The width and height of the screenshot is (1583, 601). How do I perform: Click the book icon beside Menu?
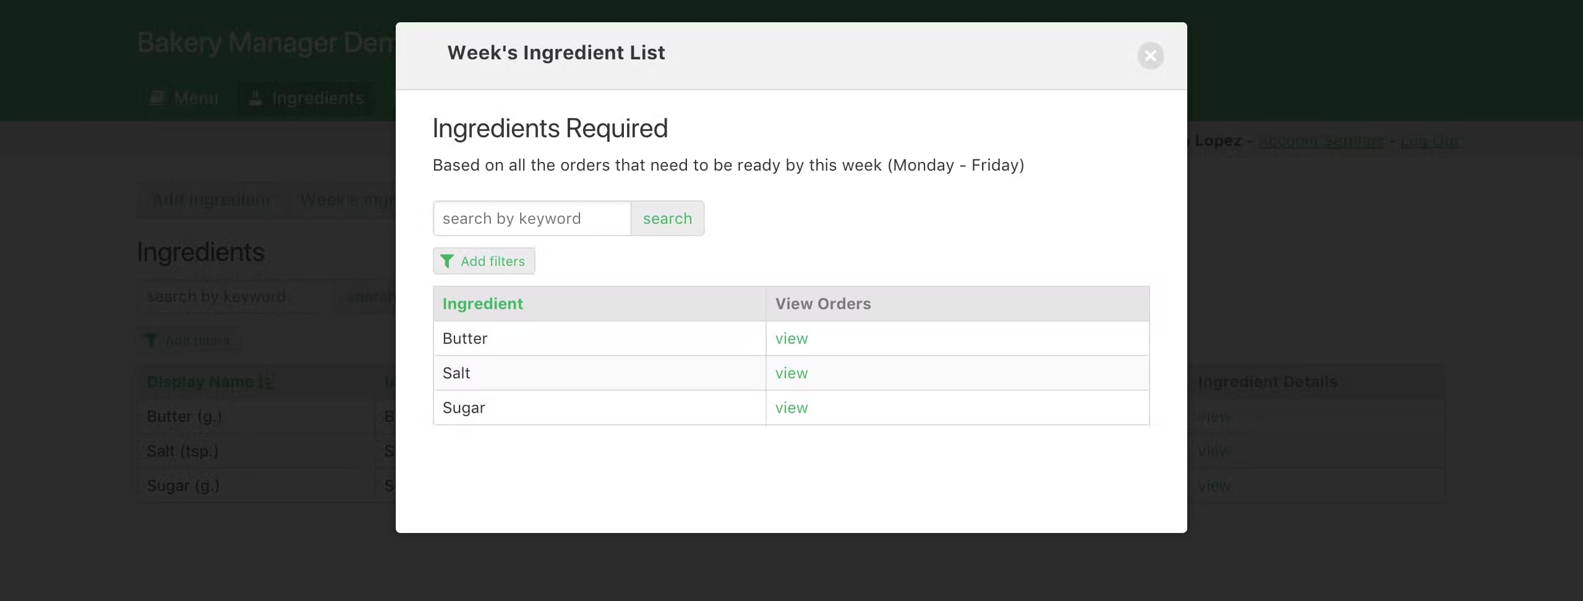(157, 98)
